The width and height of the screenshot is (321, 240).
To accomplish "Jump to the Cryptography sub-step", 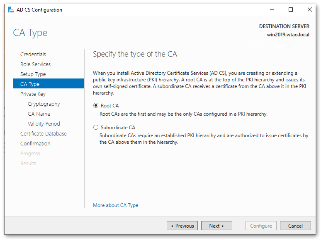I will [44, 104].
